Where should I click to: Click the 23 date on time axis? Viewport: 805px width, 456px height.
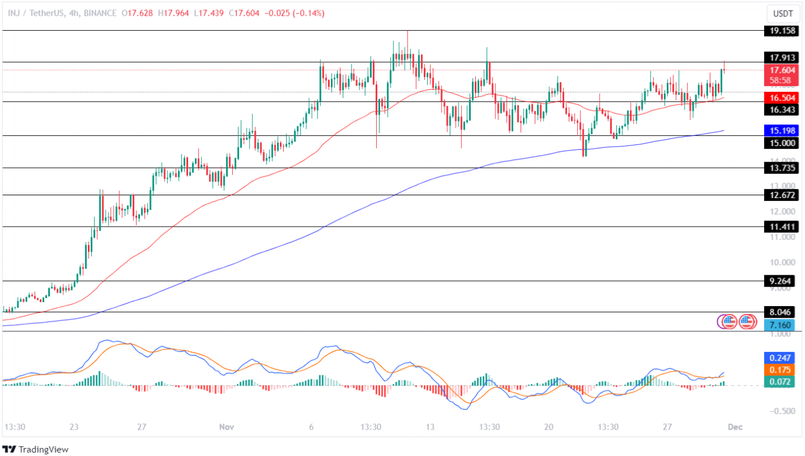tap(74, 427)
